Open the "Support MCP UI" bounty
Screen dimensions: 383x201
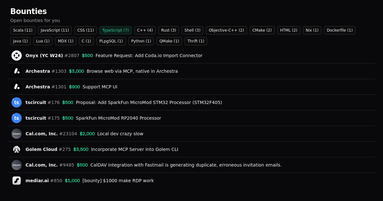click(100, 87)
